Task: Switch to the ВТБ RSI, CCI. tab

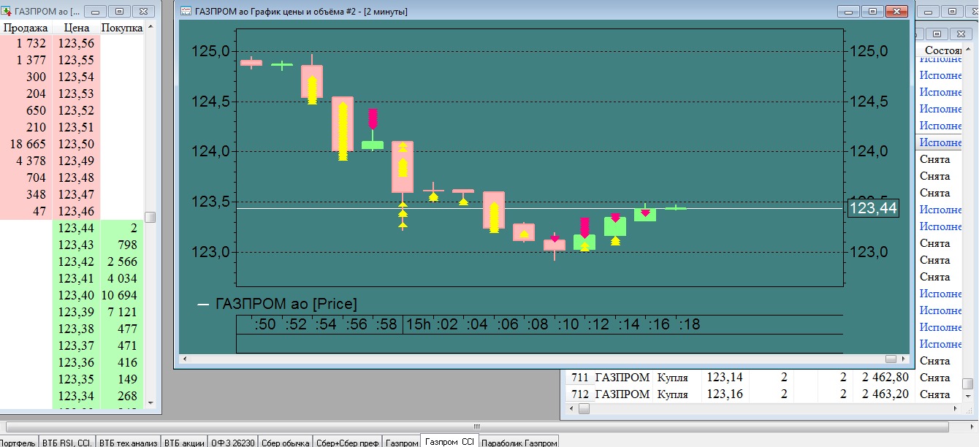Action: click(66, 442)
